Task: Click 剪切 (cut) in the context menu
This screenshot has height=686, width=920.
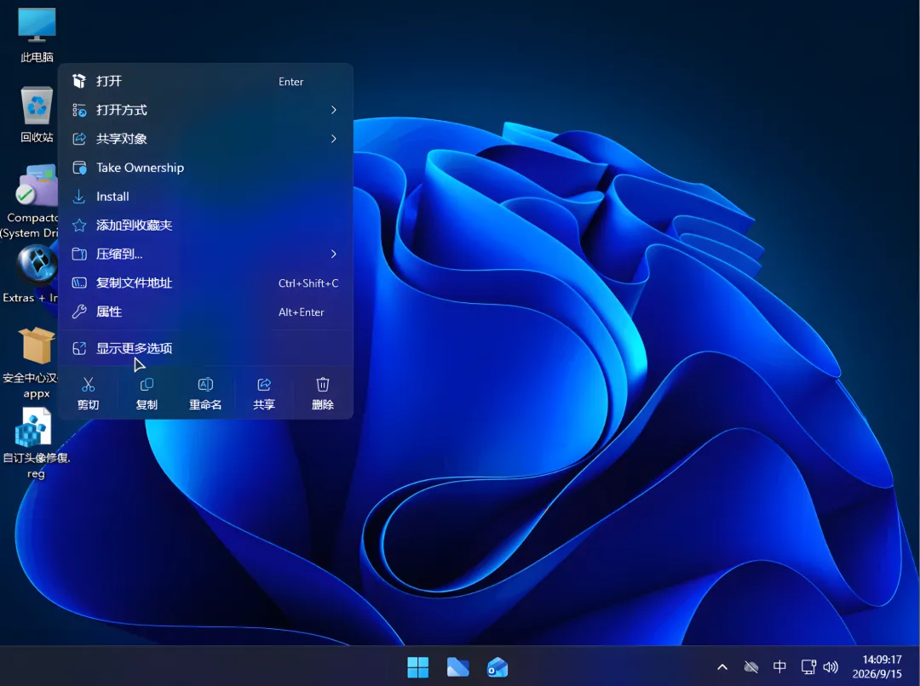Action: point(88,393)
